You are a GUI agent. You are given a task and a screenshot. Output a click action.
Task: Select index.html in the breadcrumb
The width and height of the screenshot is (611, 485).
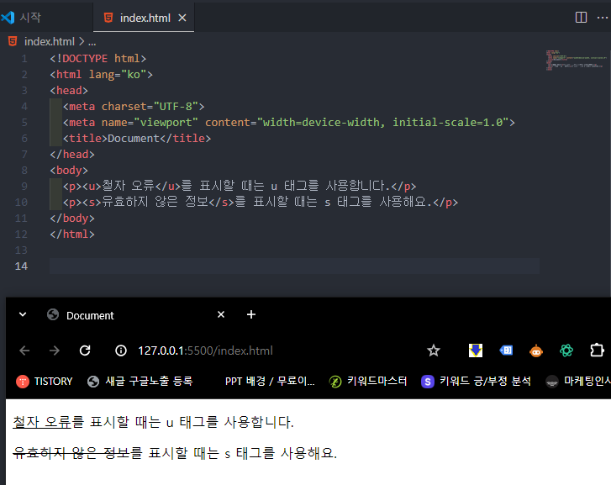coord(49,41)
